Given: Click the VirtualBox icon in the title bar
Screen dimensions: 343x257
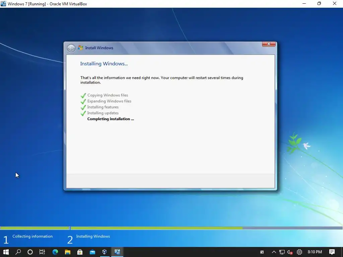Looking at the screenshot, I should [3, 4].
